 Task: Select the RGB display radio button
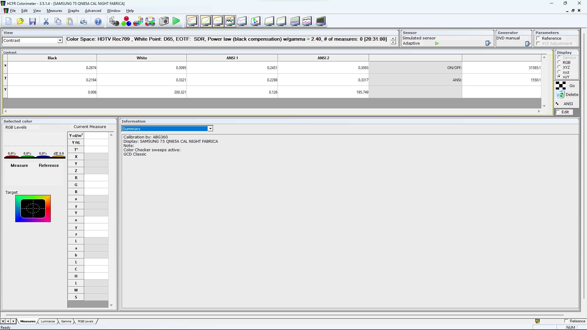tap(559, 62)
